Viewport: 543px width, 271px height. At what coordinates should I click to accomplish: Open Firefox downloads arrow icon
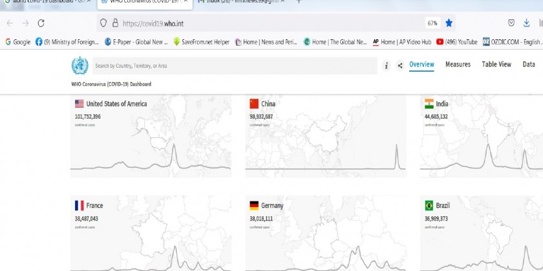click(527, 23)
